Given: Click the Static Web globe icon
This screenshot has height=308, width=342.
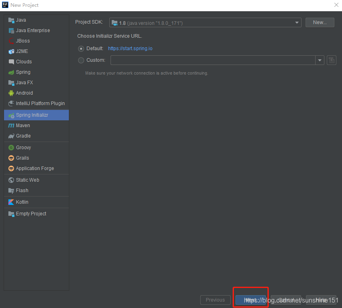Looking at the screenshot, I should [x=11, y=180].
